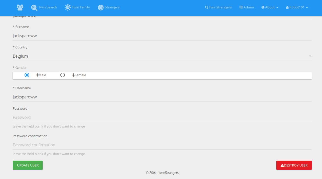
Task: Expand the About menu caret
Action: click(x=277, y=8)
